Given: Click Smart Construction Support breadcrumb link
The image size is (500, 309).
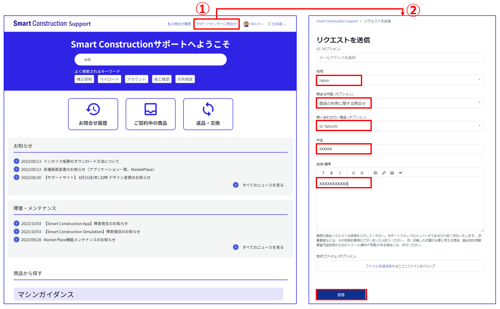Looking at the screenshot, I should [337, 21].
